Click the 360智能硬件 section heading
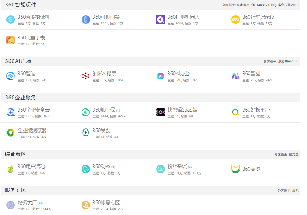This screenshot has height=215, width=307. [21, 5]
